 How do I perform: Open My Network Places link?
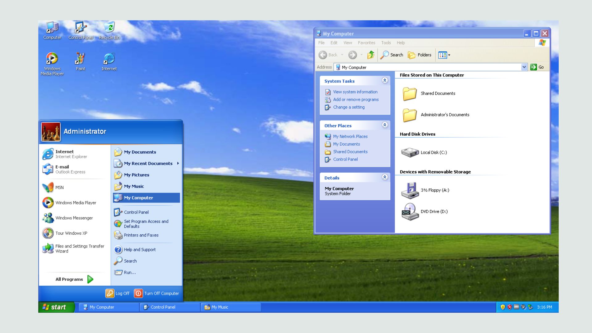point(346,136)
